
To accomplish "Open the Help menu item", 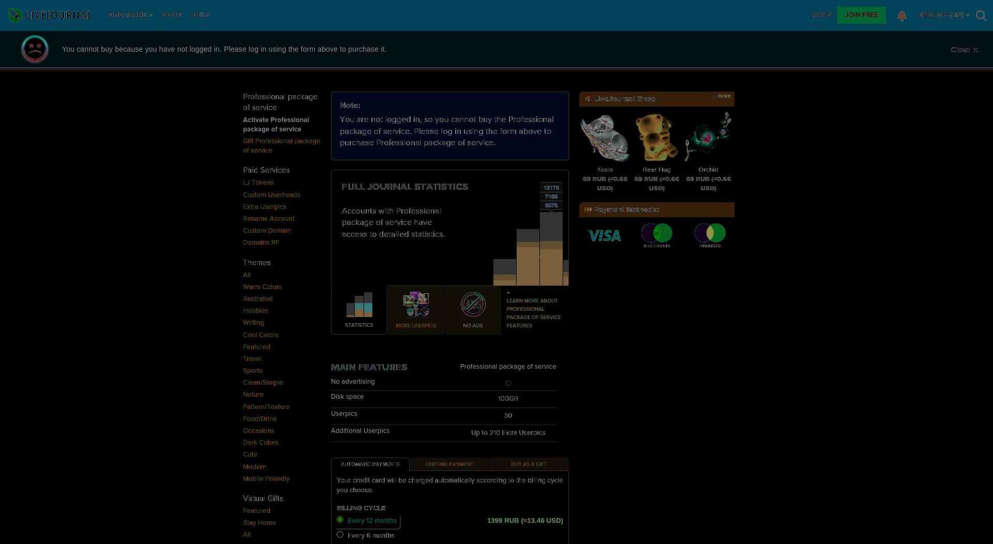I will click(201, 15).
